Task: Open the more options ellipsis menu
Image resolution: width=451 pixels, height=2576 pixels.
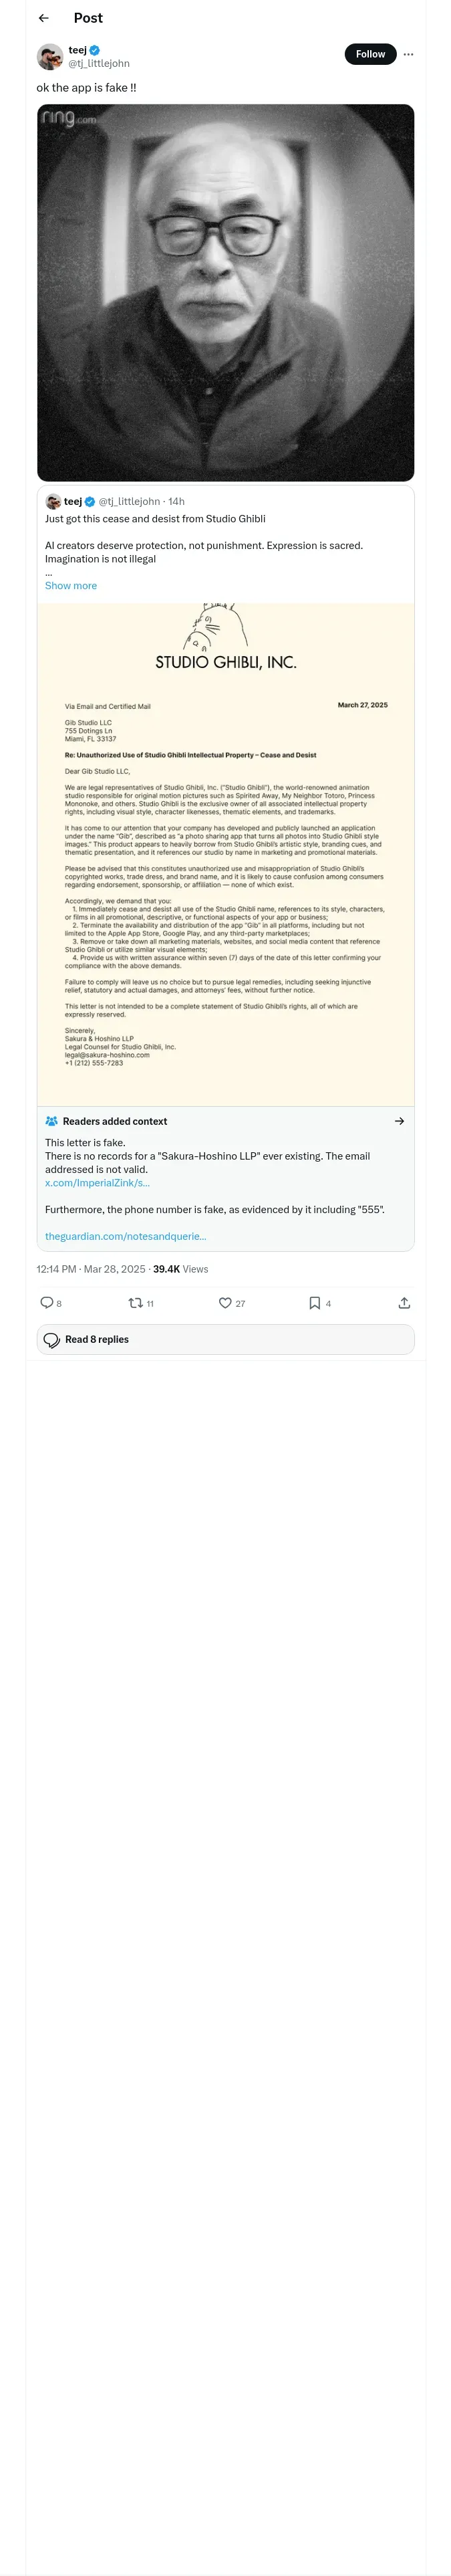Action: click(x=408, y=55)
